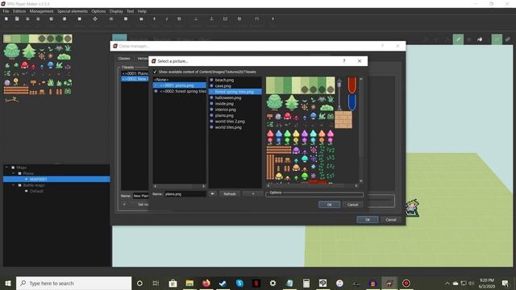516x290 pixels.
Task: Click the Name field showing plains.png
Action: (185, 194)
